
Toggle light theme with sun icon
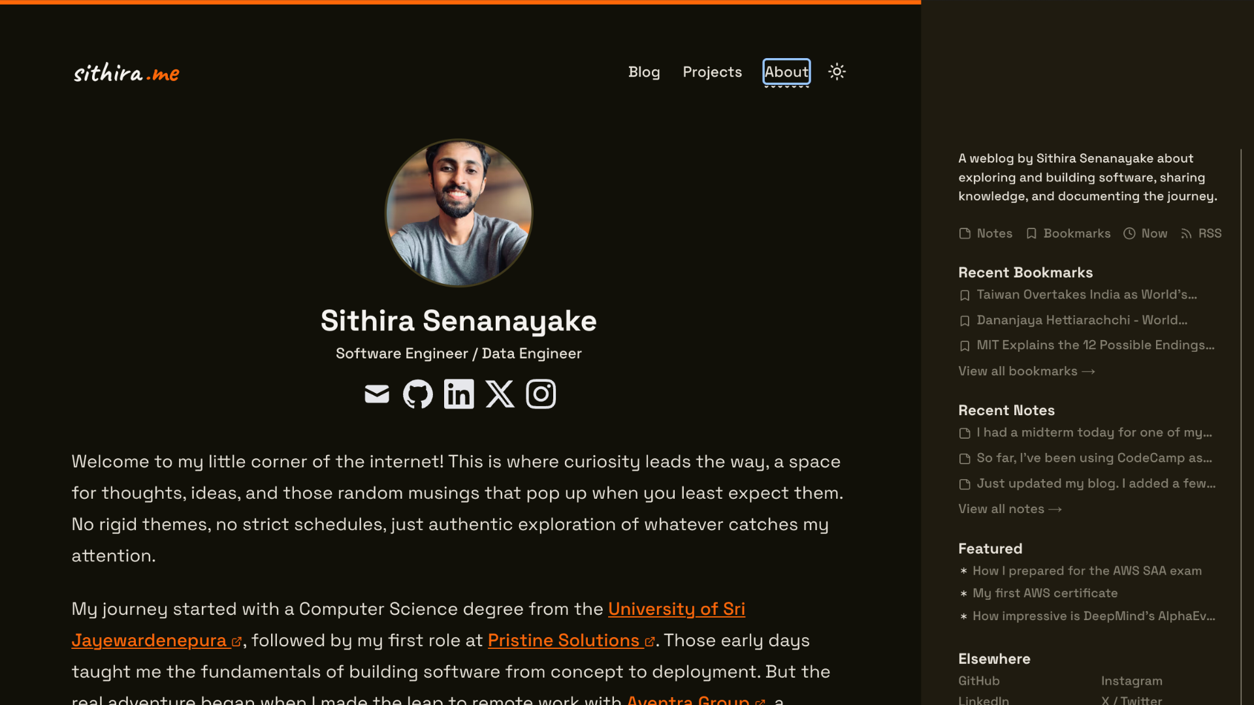pos(837,72)
